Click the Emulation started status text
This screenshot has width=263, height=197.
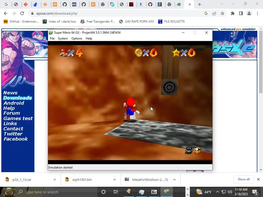point(60,168)
